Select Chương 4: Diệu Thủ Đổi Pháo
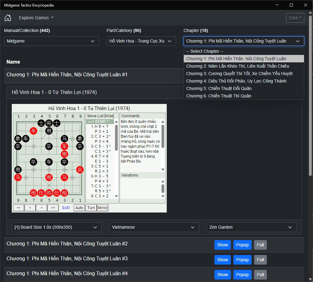This screenshot has width=313, height=282. pos(244,81)
